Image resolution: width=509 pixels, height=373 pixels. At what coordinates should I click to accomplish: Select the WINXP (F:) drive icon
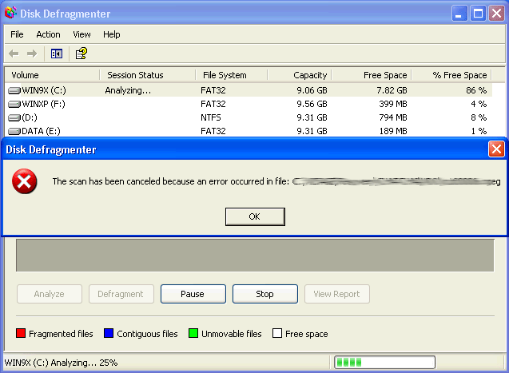(14, 104)
